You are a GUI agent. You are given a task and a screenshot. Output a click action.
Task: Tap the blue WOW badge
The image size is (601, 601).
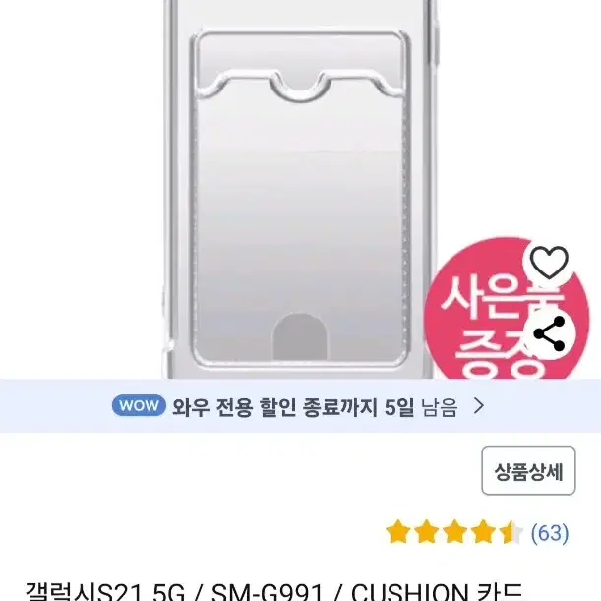139,405
